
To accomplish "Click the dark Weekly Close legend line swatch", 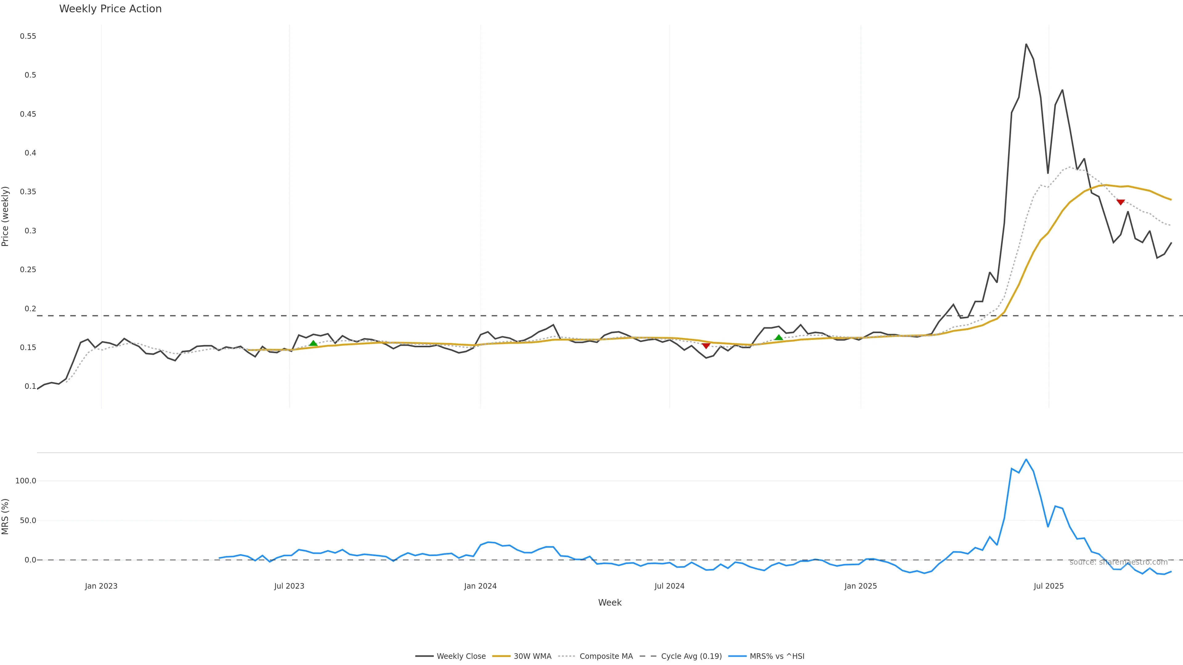I will tap(424, 656).
